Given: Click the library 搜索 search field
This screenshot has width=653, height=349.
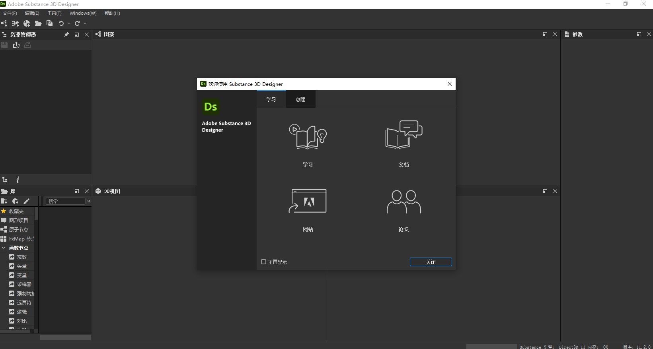Looking at the screenshot, I should click(x=66, y=201).
